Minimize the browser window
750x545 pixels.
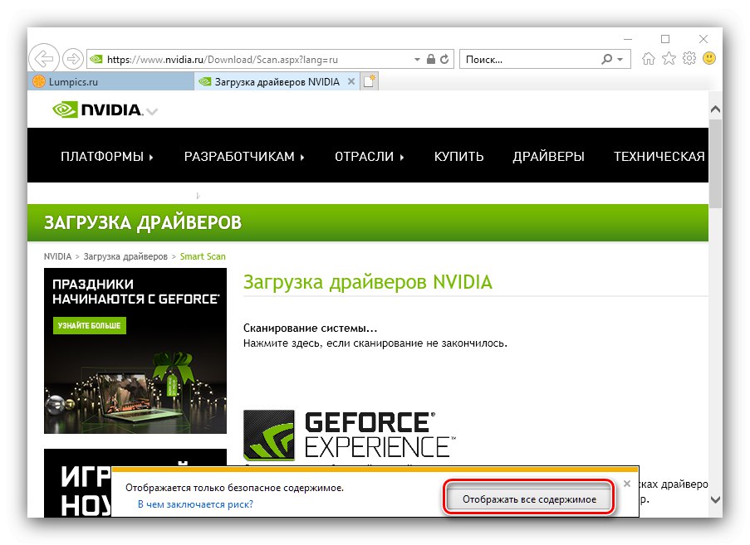pos(628,39)
